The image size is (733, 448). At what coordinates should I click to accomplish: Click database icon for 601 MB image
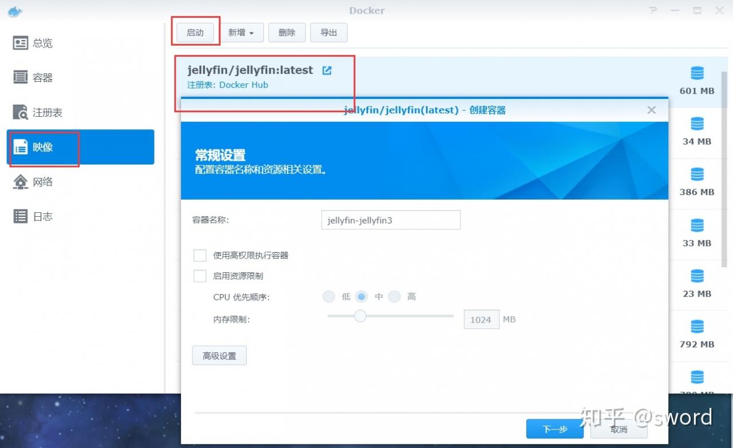[x=697, y=73]
